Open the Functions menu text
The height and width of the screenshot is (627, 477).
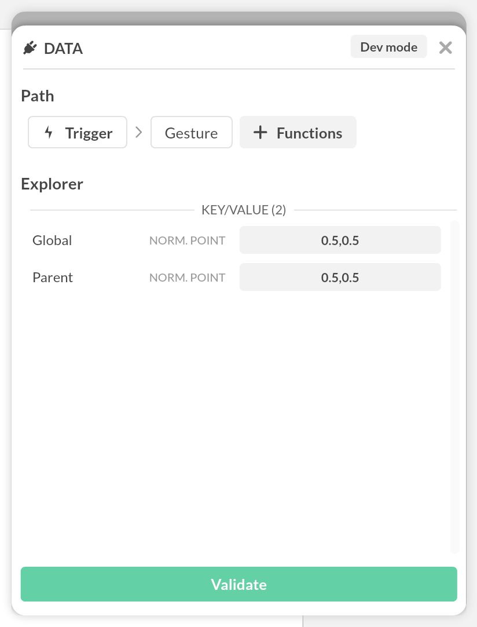[309, 133]
